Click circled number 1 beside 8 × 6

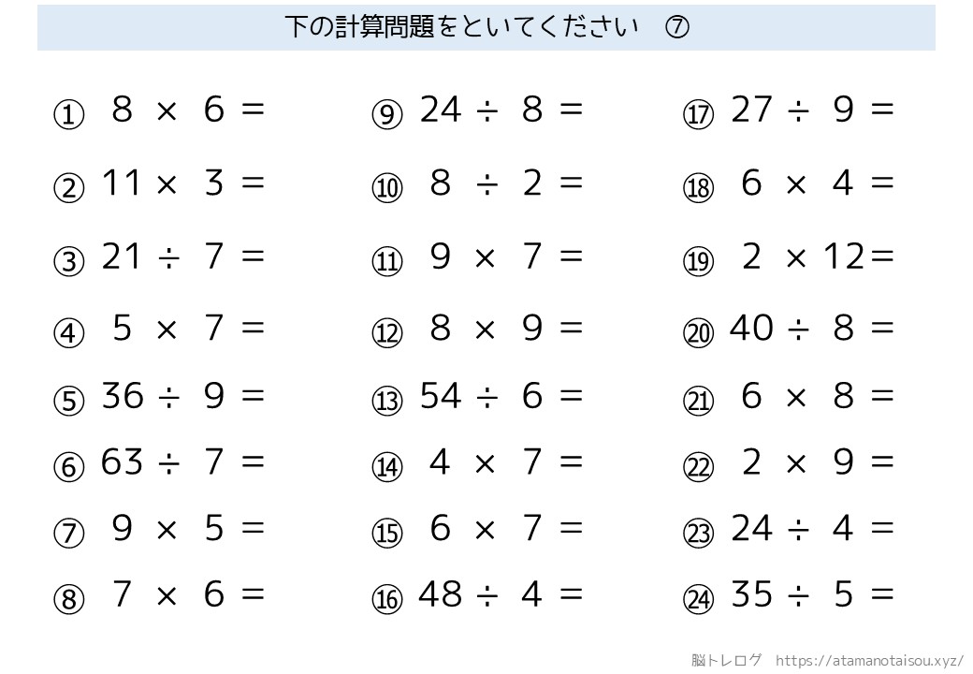(x=69, y=115)
